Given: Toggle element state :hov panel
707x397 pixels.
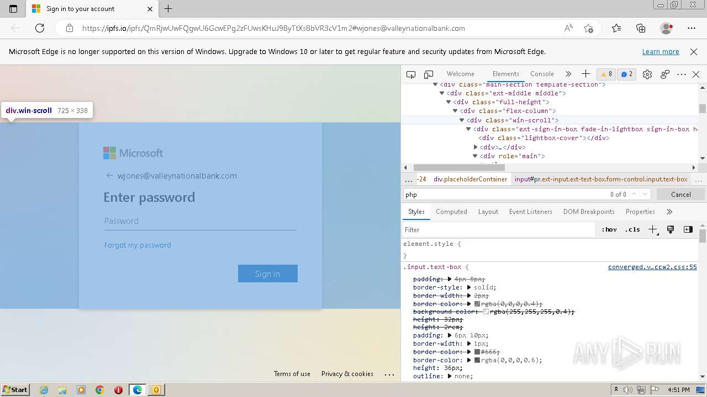Looking at the screenshot, I should 609,229.
